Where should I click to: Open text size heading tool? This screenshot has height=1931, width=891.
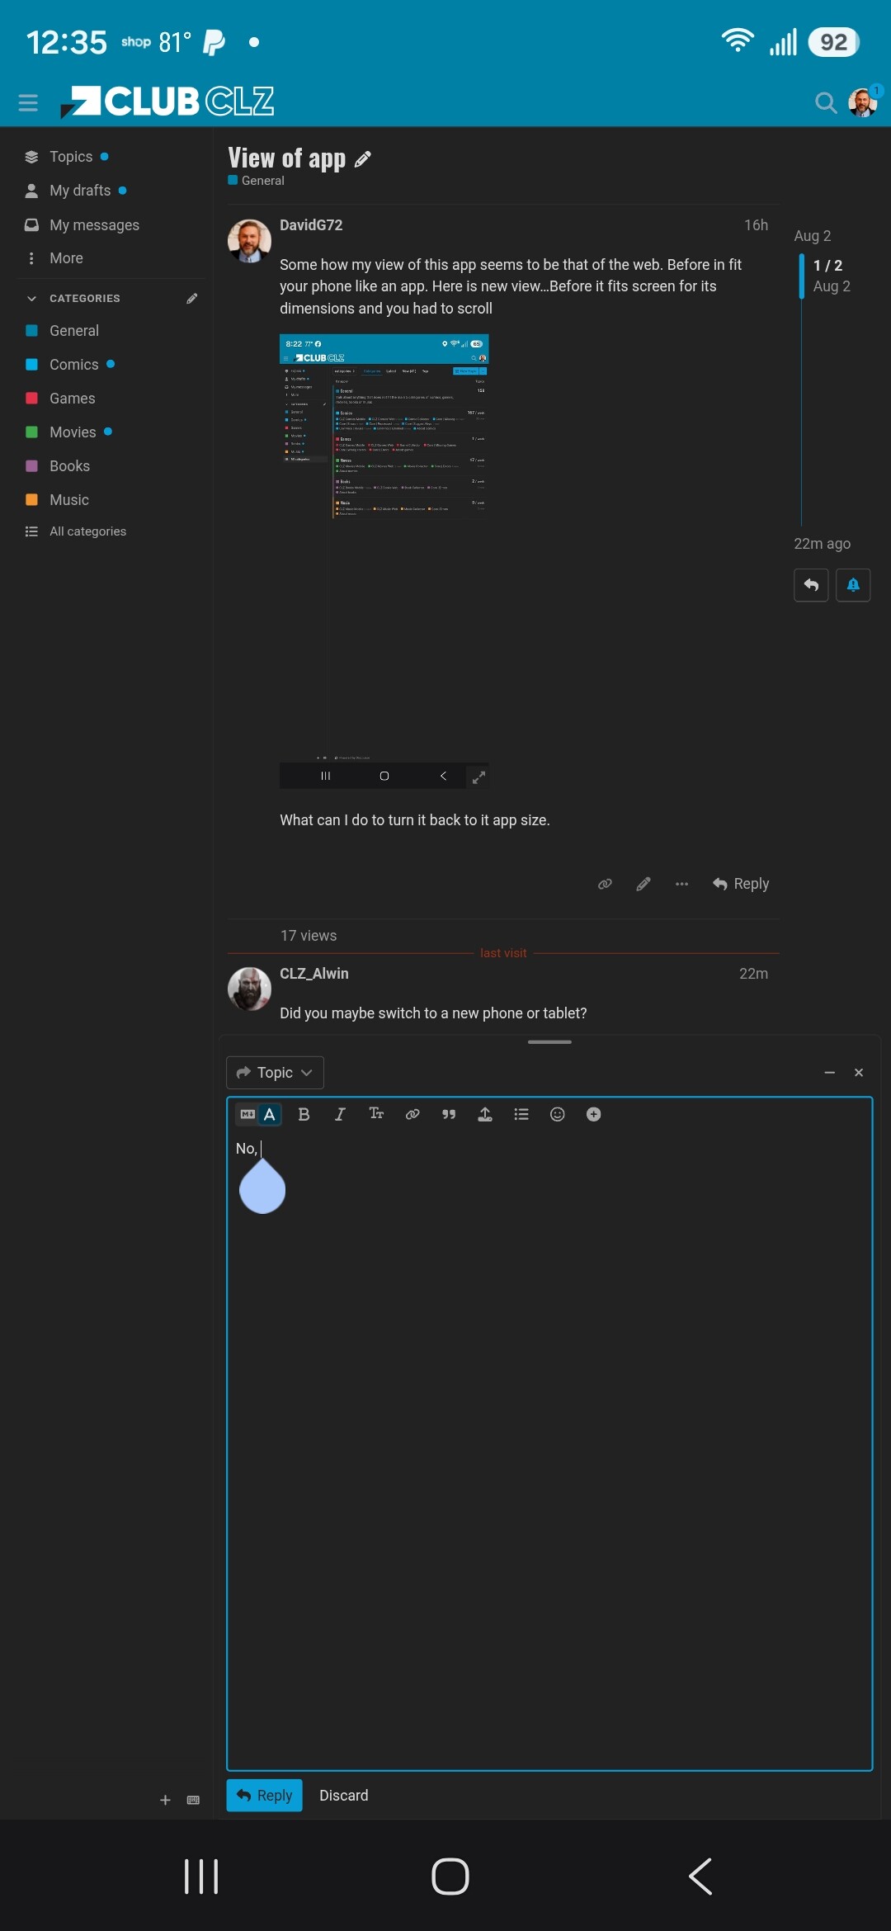pos(376,1114)
